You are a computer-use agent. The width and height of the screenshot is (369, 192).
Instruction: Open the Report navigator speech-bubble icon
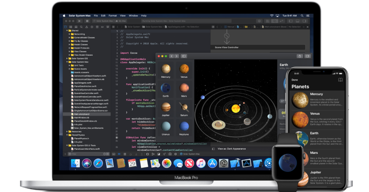click(x=107, y=27)
